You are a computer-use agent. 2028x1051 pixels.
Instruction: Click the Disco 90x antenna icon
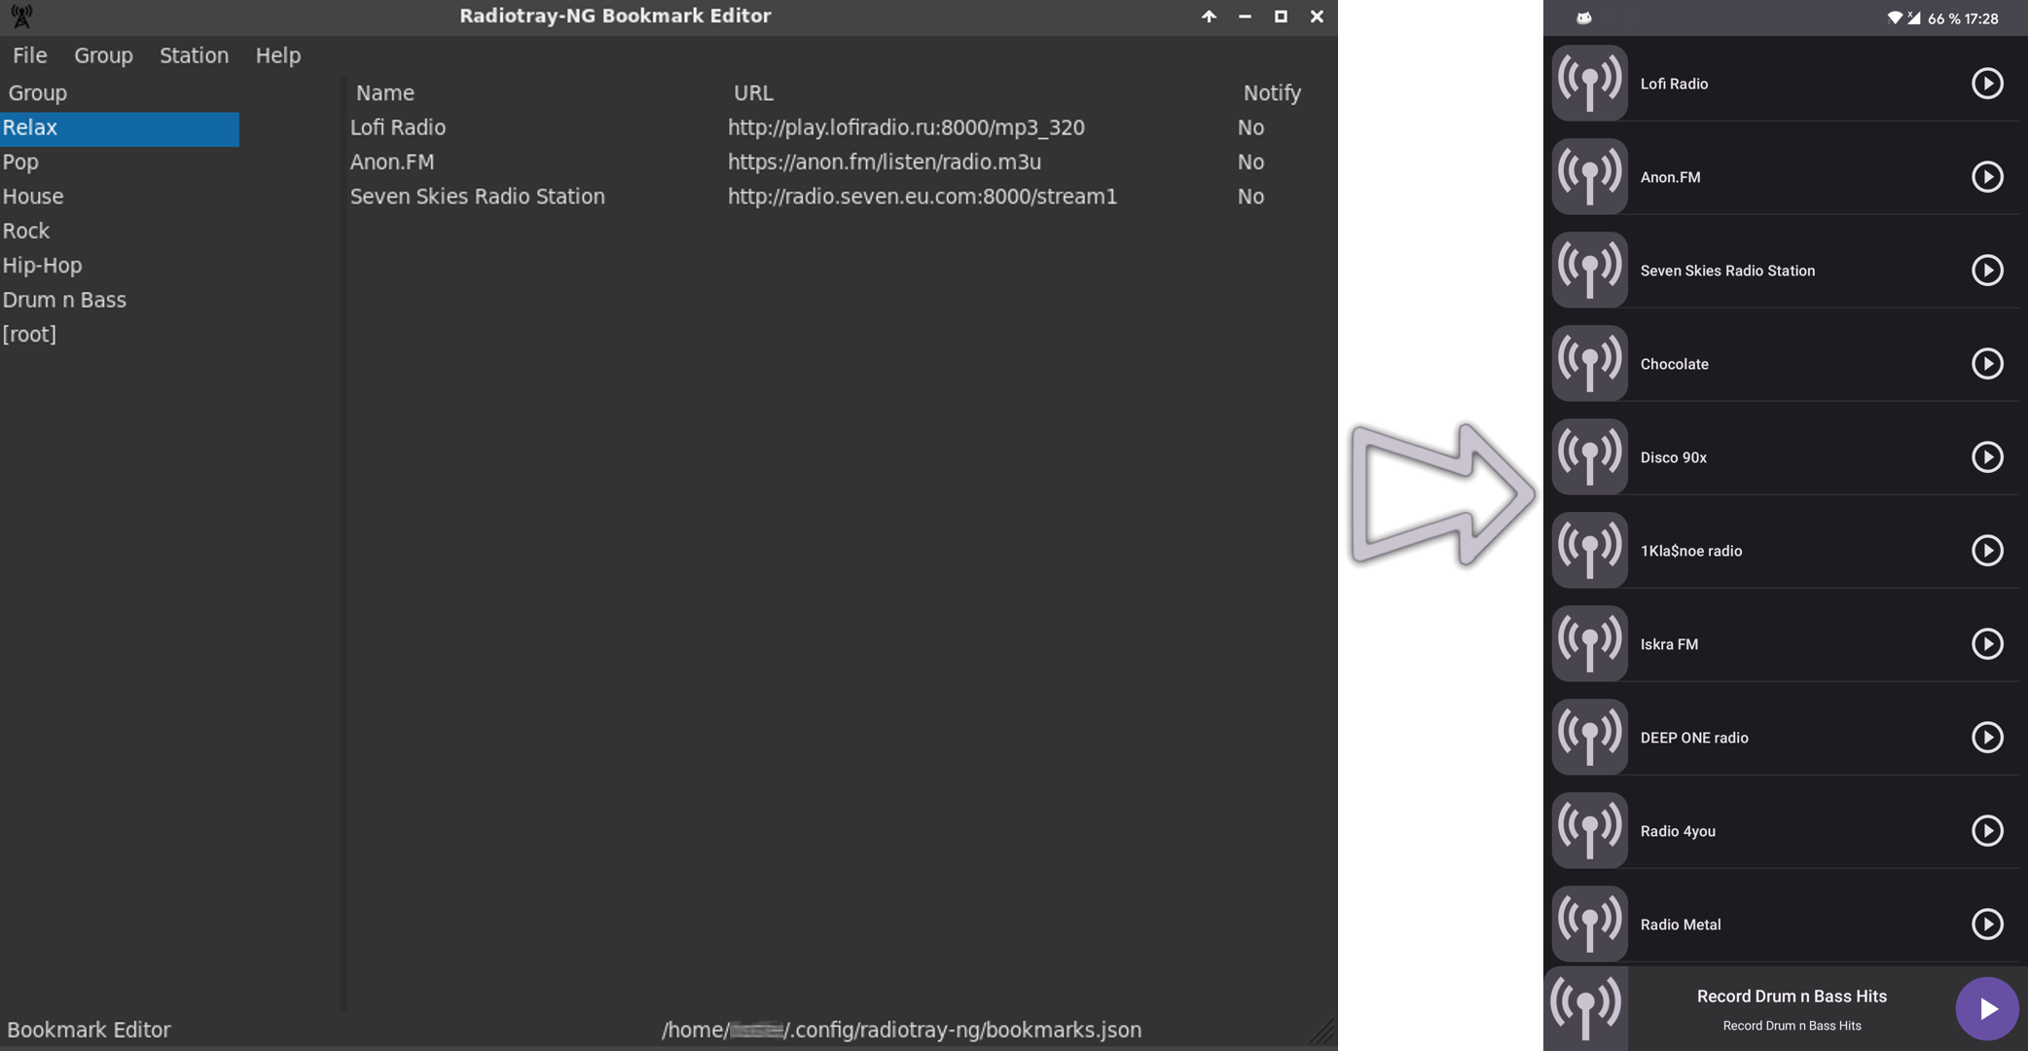pos(1589,457)
